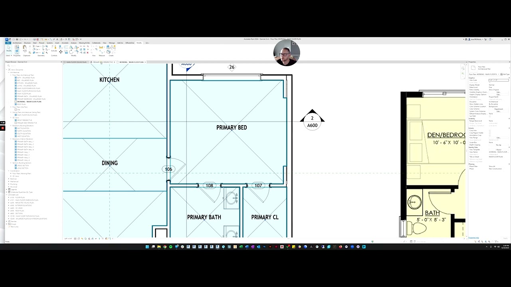Toggle the Crop View checkbox

click(x=490, y=130)
